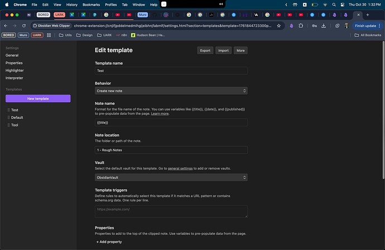Follow the general settings link
The height and width of the screenshot is (250, 385).
(180, 169)
